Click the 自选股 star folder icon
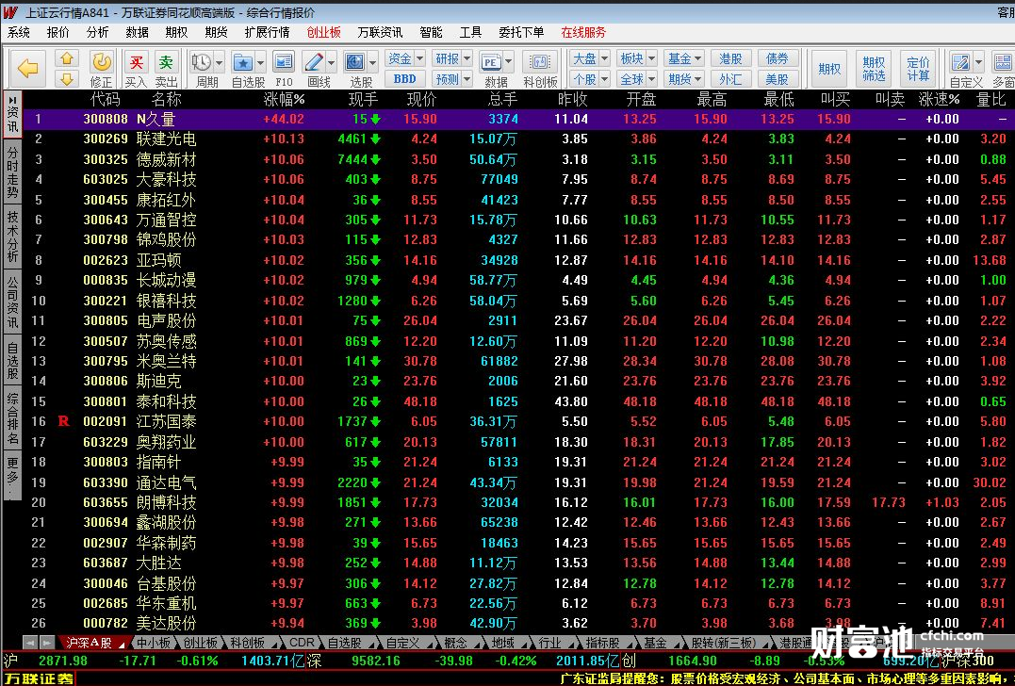Image resolution: width=1015 pixels, height=686 pixels. 243,62
